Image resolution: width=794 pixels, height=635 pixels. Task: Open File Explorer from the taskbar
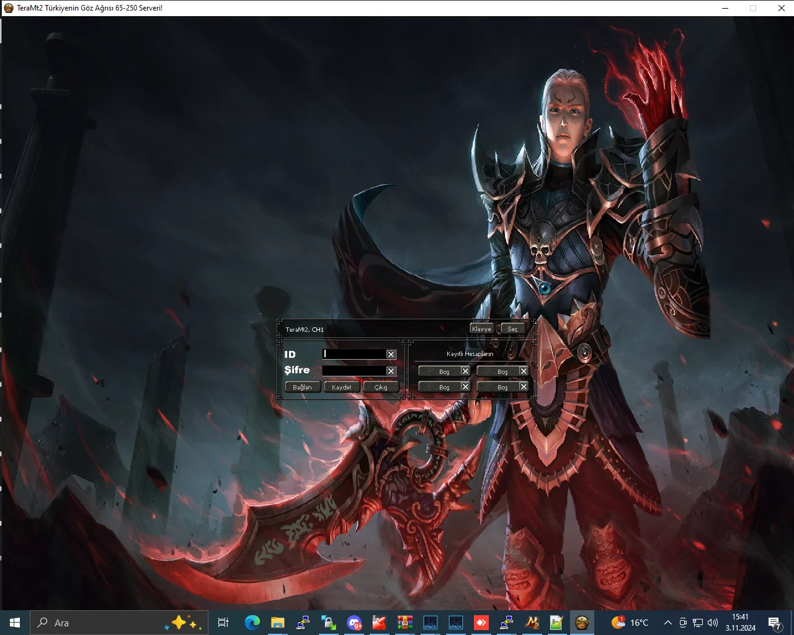pos(277,623)
